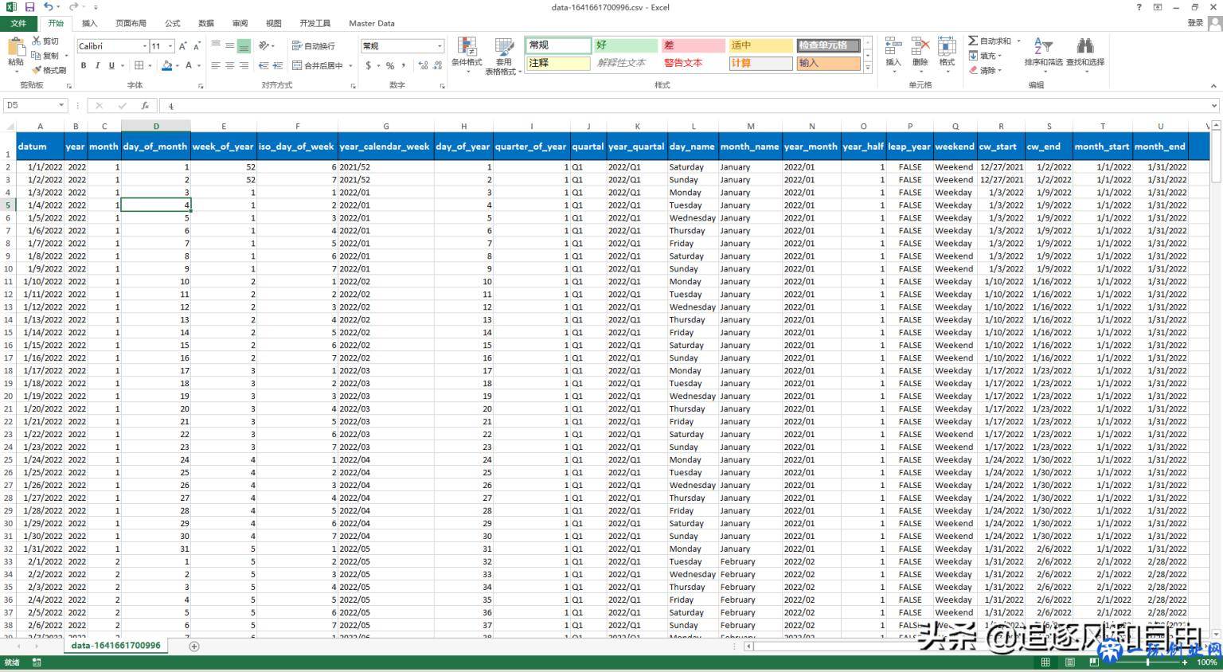Viewport: 1223px width, 672px height.
Task: Enable 自动换行 wrap text
Action: coord(314,46)
